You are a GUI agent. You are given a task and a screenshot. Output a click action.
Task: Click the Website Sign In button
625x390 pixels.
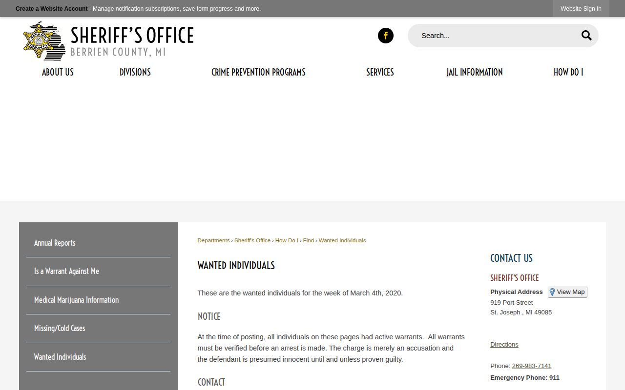pyautogui.click(x=581, y=9)
